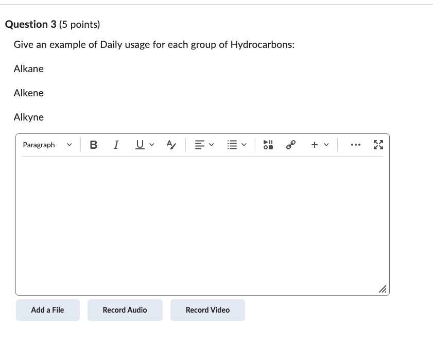Click the Record Audio button

click(x=125, y=310)
